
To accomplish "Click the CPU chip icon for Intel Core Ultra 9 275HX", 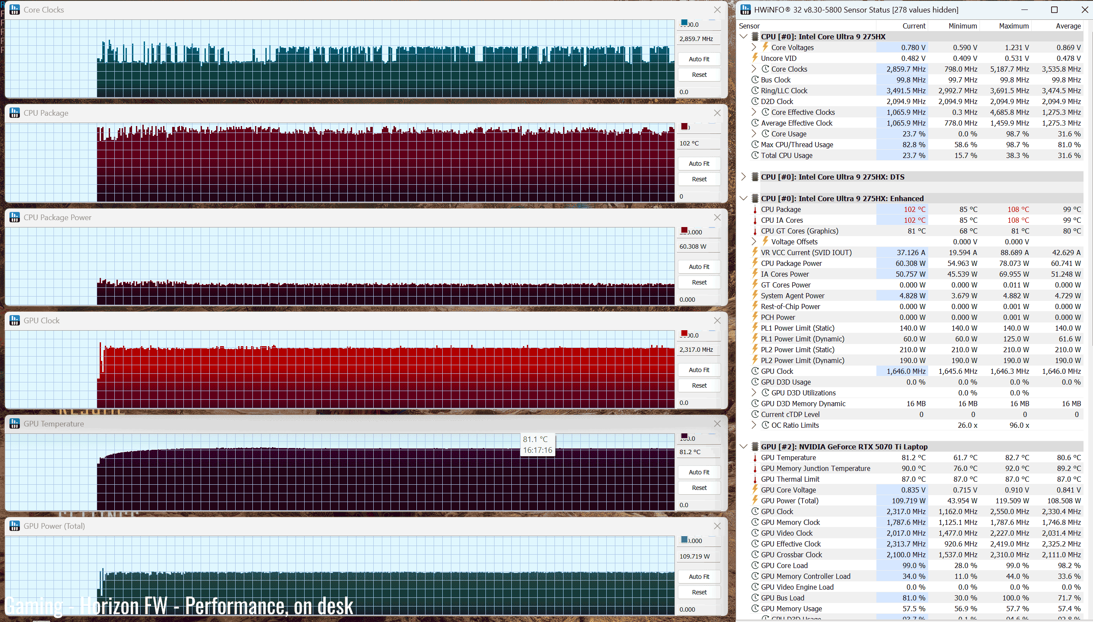I will tap(755, 37).
